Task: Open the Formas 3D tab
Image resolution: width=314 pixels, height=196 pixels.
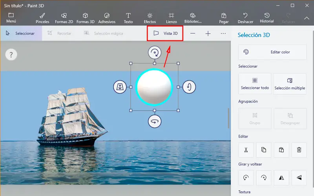Action: [86, 18]
